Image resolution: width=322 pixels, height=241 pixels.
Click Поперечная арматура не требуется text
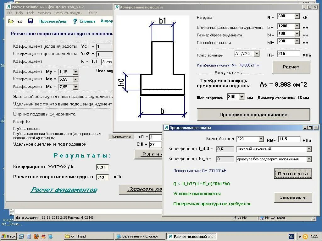212,204
